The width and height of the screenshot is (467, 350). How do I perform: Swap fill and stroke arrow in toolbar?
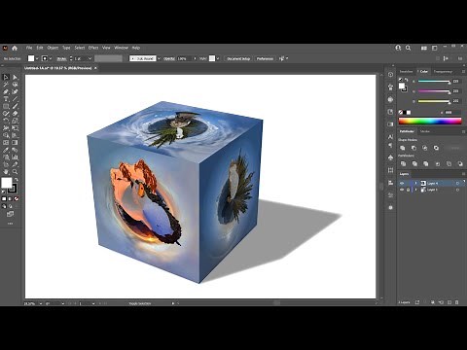coord(17,179)
